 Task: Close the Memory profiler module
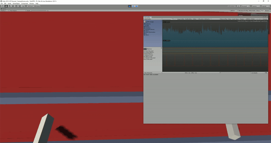(162, 48)
